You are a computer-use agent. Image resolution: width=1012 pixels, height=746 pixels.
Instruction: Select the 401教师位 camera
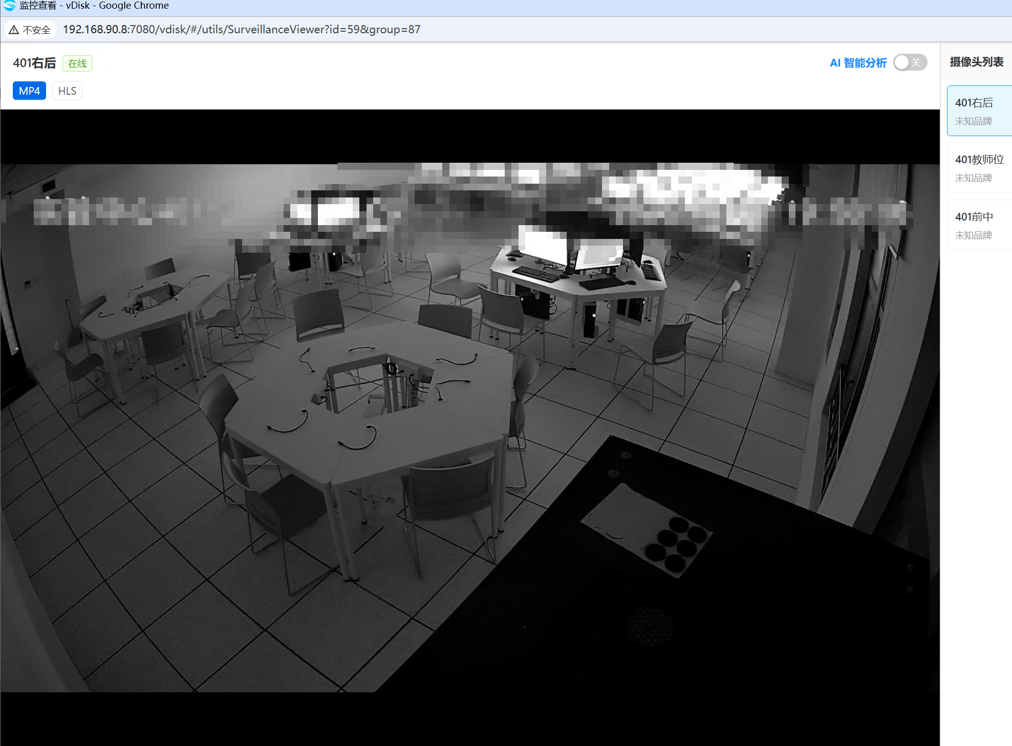(979, 160)
